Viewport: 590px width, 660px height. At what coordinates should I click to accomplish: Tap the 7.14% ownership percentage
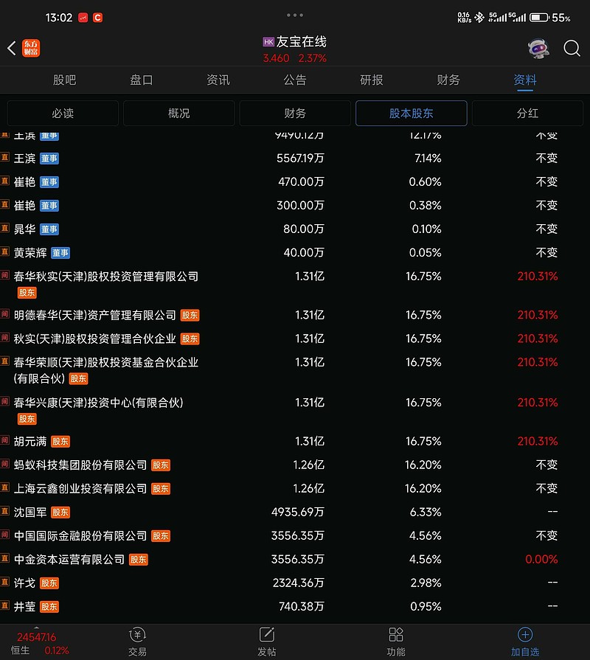(428, 159)
